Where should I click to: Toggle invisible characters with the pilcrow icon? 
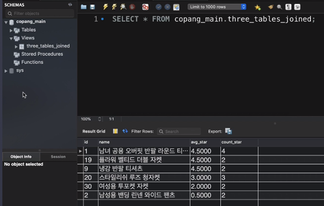[288, 7]
